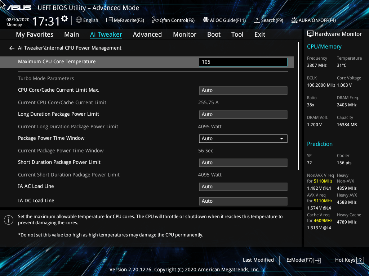369x276 pixels.
Task: Click the 4588 MHz Heavy AVX value
Action: click(347, 202)
